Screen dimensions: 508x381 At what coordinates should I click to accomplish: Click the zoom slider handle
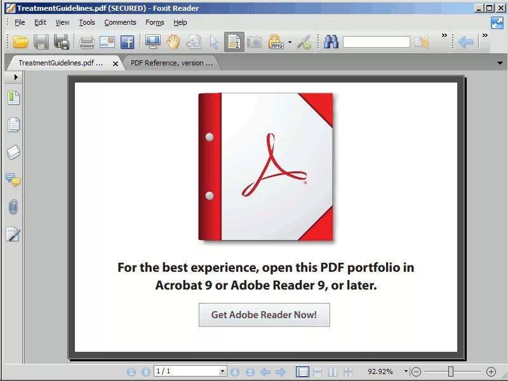451,371
